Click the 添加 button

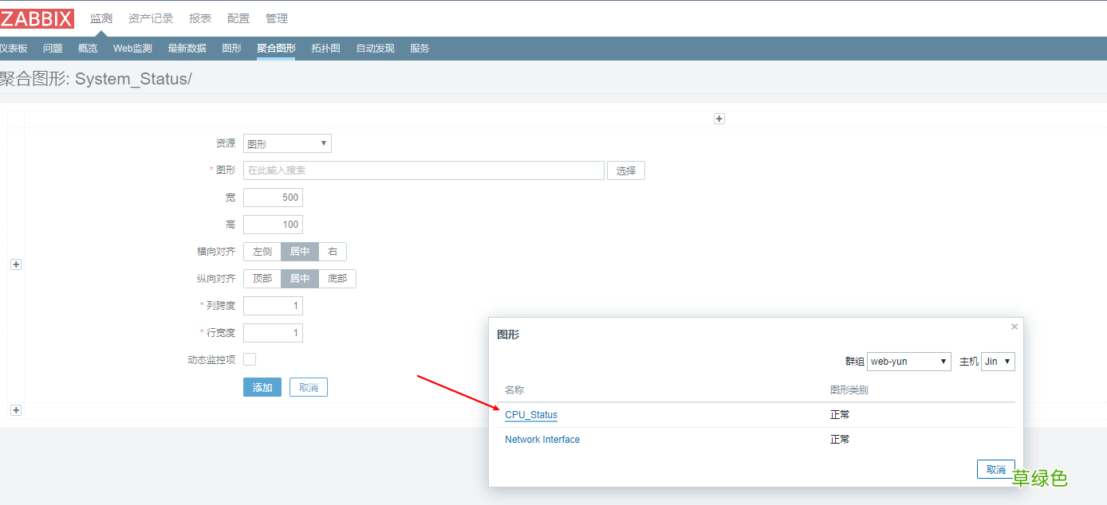tap(262, 386)
